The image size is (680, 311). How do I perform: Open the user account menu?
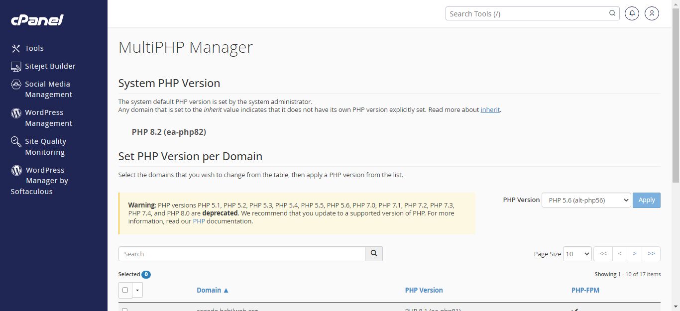coord(652,13)
